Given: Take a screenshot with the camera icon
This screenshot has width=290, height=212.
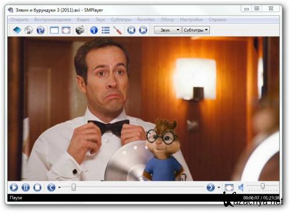Looking at the screenshot, I should (x=79, y=30).
